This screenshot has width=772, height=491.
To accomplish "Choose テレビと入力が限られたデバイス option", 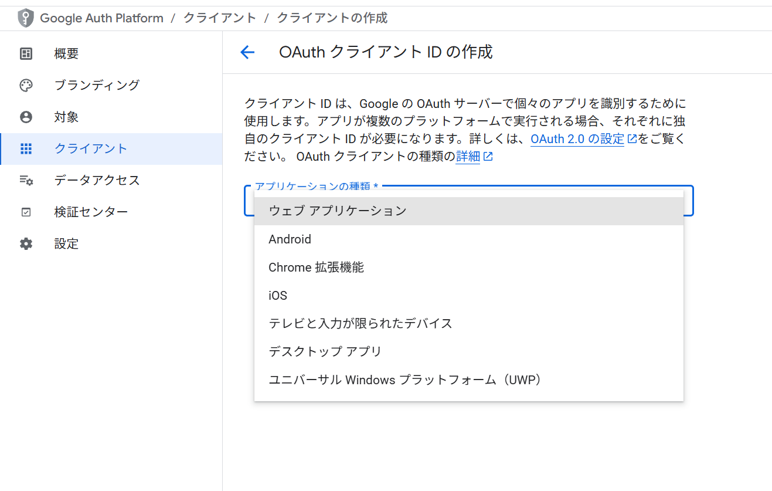I will [x=360, y=324].
